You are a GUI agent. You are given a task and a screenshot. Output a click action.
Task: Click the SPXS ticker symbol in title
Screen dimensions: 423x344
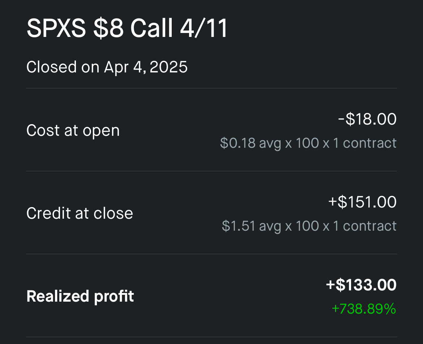point(56,28)
